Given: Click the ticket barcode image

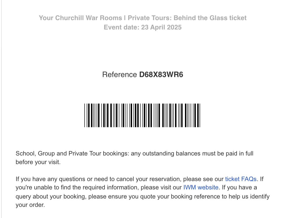Looking at the screenshot, I should coord(142,115).
